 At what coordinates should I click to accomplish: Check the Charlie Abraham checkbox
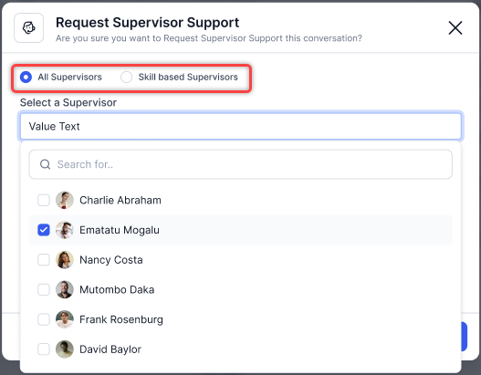[44, 200]
